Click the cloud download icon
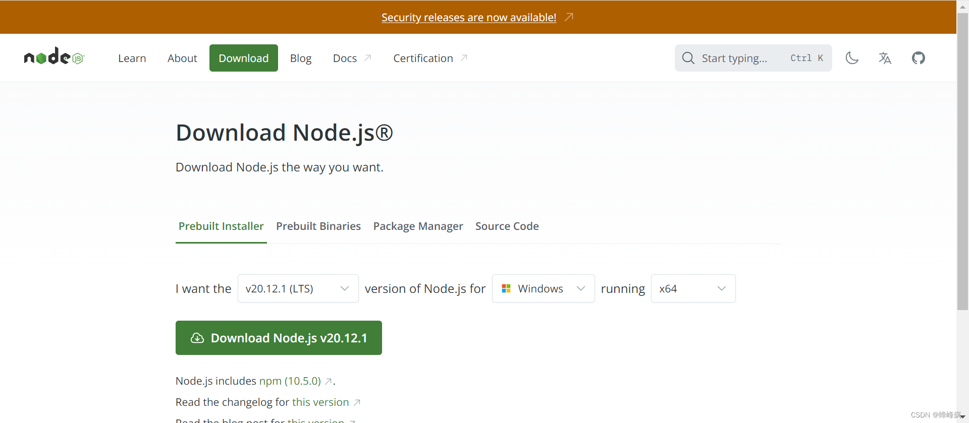 pos(197,338)
